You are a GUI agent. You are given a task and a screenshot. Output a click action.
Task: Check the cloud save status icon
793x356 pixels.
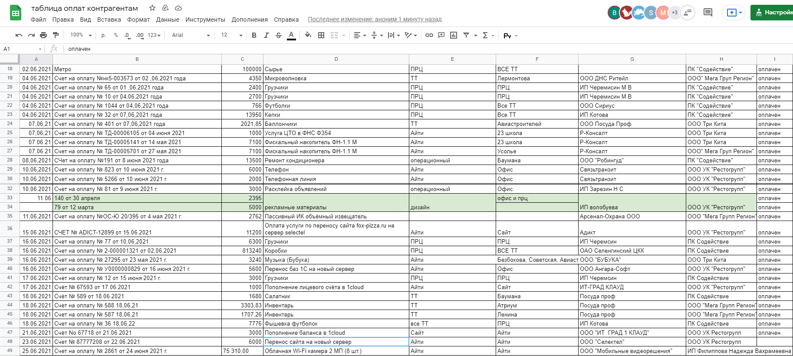178,8
